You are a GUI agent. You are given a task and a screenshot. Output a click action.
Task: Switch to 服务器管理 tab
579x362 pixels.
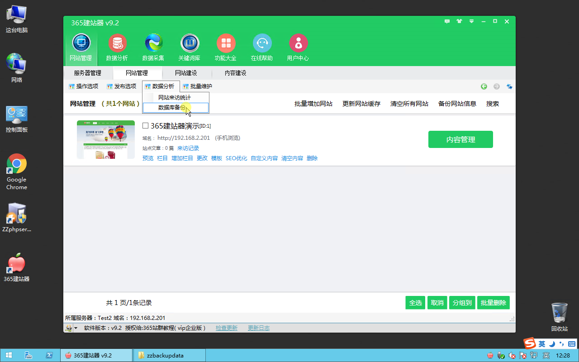88,73
